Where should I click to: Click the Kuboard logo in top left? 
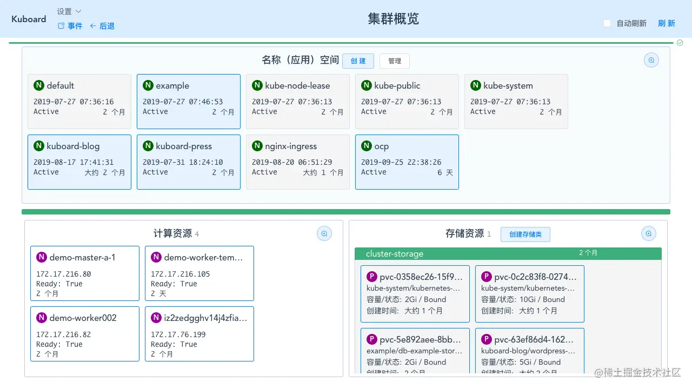click(28, 19)
